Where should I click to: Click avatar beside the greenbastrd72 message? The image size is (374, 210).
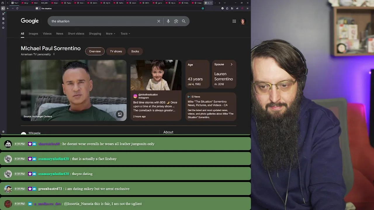tap(8, 189)
